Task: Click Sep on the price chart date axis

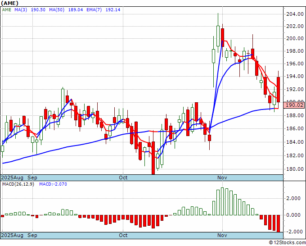Action: (x=32, y=178)
